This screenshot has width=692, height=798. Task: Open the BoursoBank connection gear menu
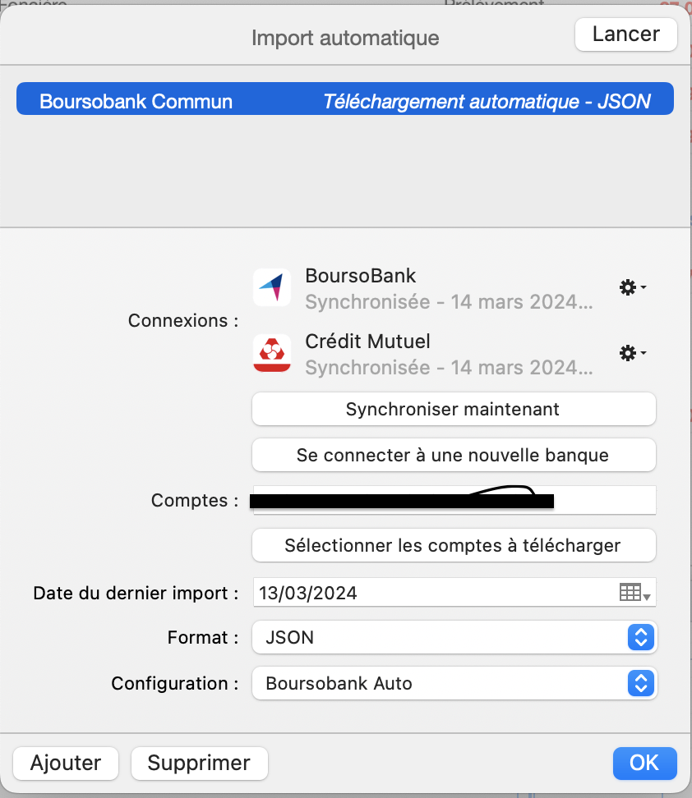(631, 287)
